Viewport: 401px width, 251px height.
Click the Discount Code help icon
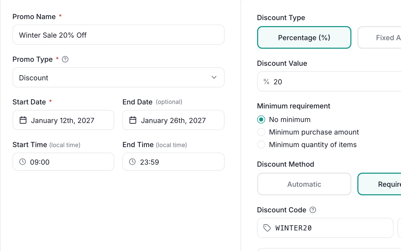pyautogui.click(x=313, y=210)
